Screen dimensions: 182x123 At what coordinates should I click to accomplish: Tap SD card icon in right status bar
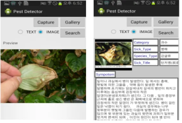[x=119, y=3]
